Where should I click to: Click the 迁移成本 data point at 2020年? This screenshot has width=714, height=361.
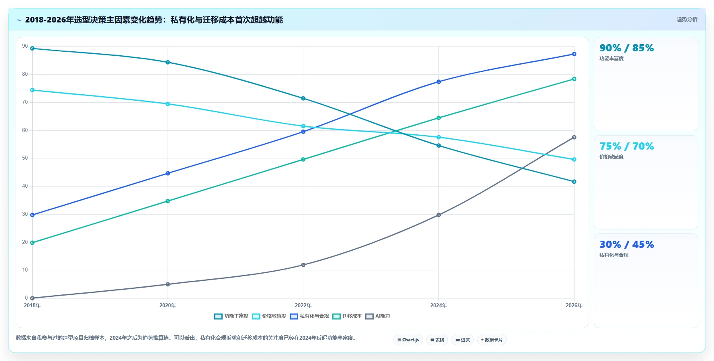click(x=168, y=201)
